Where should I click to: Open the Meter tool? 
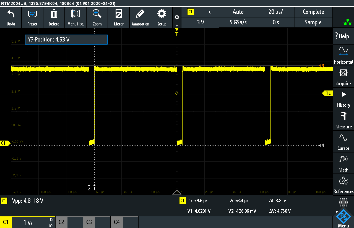click(119, 17)
